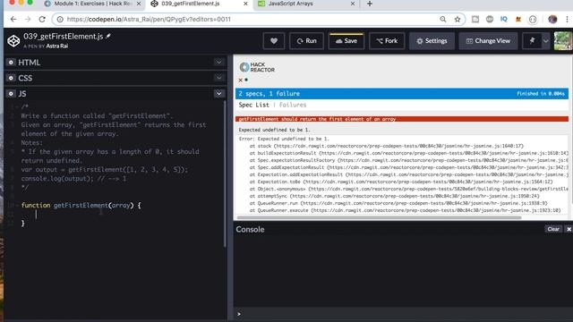The height and width of the screenshot is (322, 573).
Task: Expand the CSS editor dropdown
Action: tap(218, 78)
